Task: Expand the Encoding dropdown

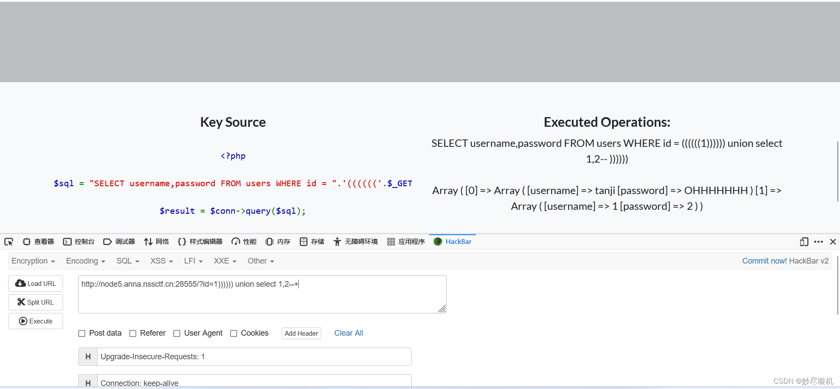Action: tap(86, 261)
